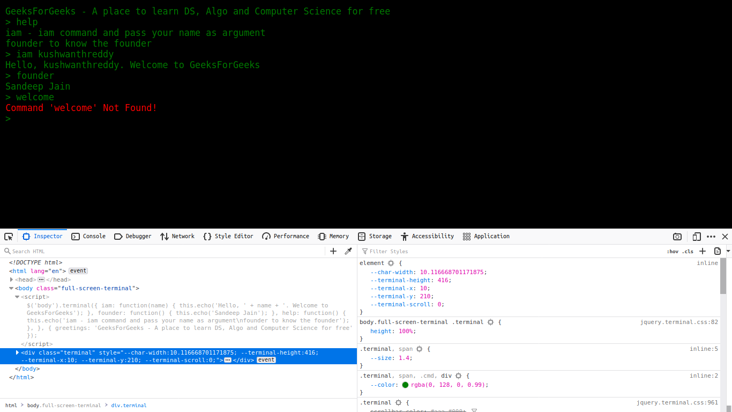
Task: Click the red "Command 'welcome' Not Found!" message
Action: pos(81,108)
